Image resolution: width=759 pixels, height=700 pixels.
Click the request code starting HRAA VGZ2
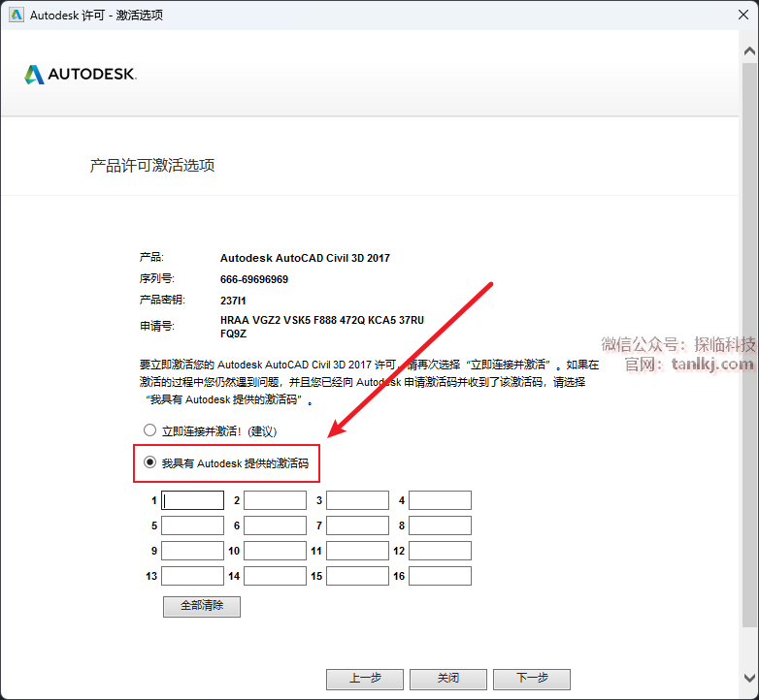[322, 327]
